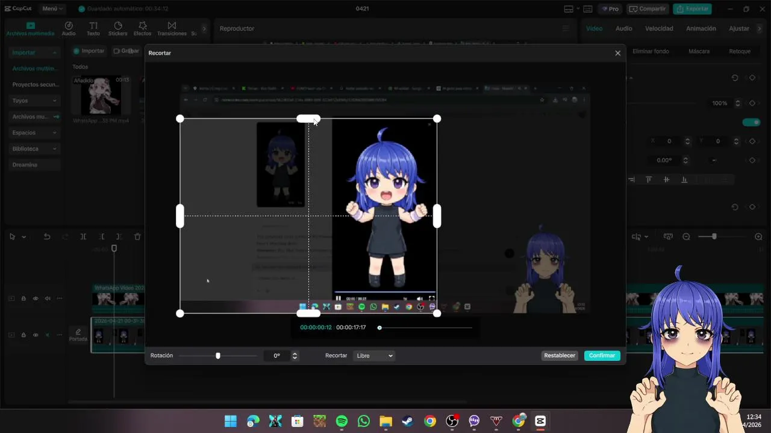The height and width of the screenshot is (433, 771).
Task: Click the Portada cover button
Action: point(78,335)
